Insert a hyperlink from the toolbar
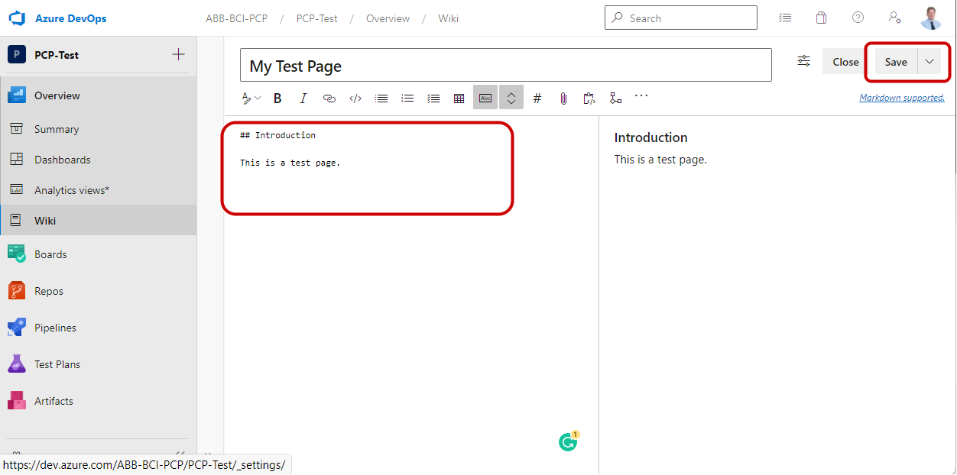Image resolution: width=957 pixels, height=475 pixels. pyautogui.click(x=329, y=98)
